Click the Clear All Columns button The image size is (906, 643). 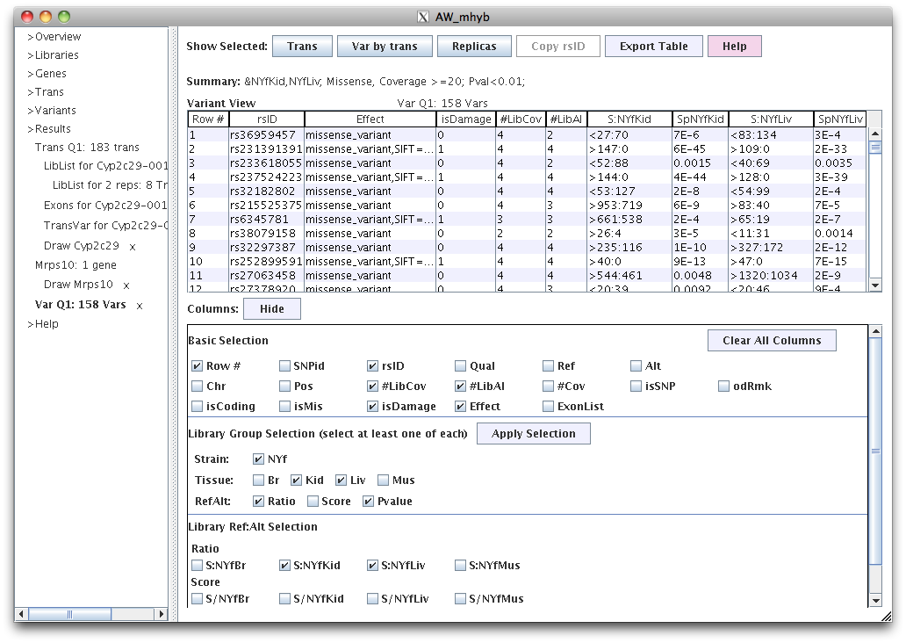click(x=771, y=341)
